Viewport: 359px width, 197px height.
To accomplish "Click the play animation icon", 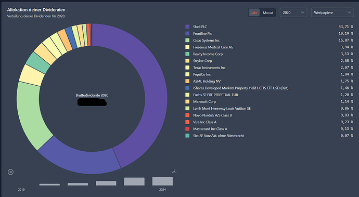I will pos(10,172).
